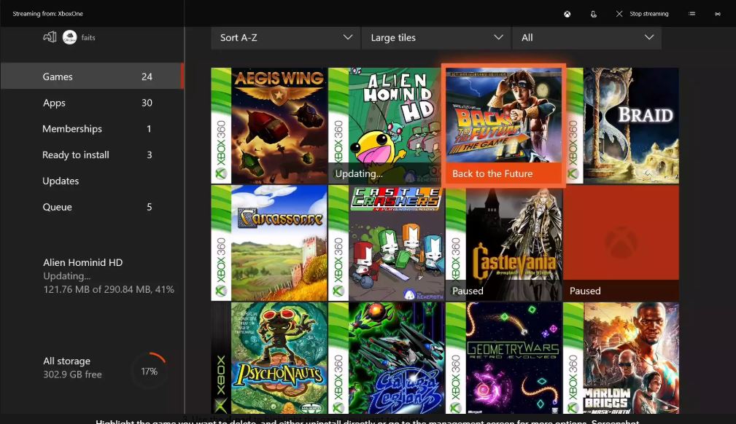Screen dimensions: 736x424
Task: Click the Queue count 5
Action: click(x=150, y=207)
